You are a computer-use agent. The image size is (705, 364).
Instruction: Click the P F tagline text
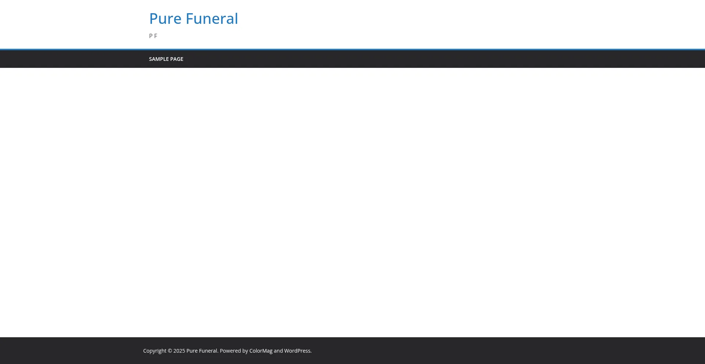(153, 36)
